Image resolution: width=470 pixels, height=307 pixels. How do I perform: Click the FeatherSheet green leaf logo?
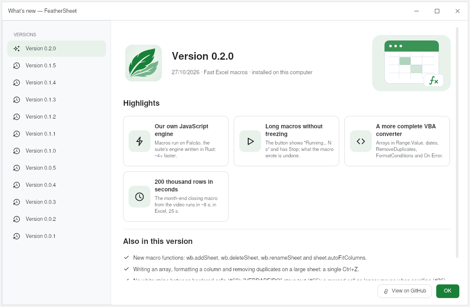point(144,63)
